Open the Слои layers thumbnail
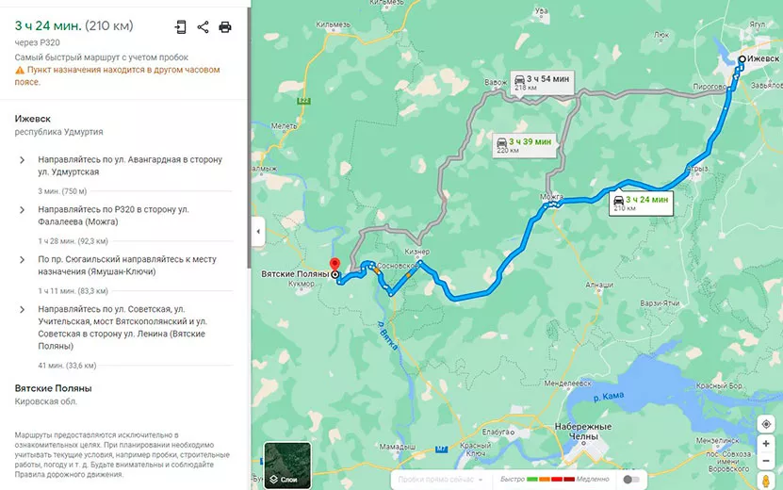Viewport: 783px width, 490px height. coord(287,465)
